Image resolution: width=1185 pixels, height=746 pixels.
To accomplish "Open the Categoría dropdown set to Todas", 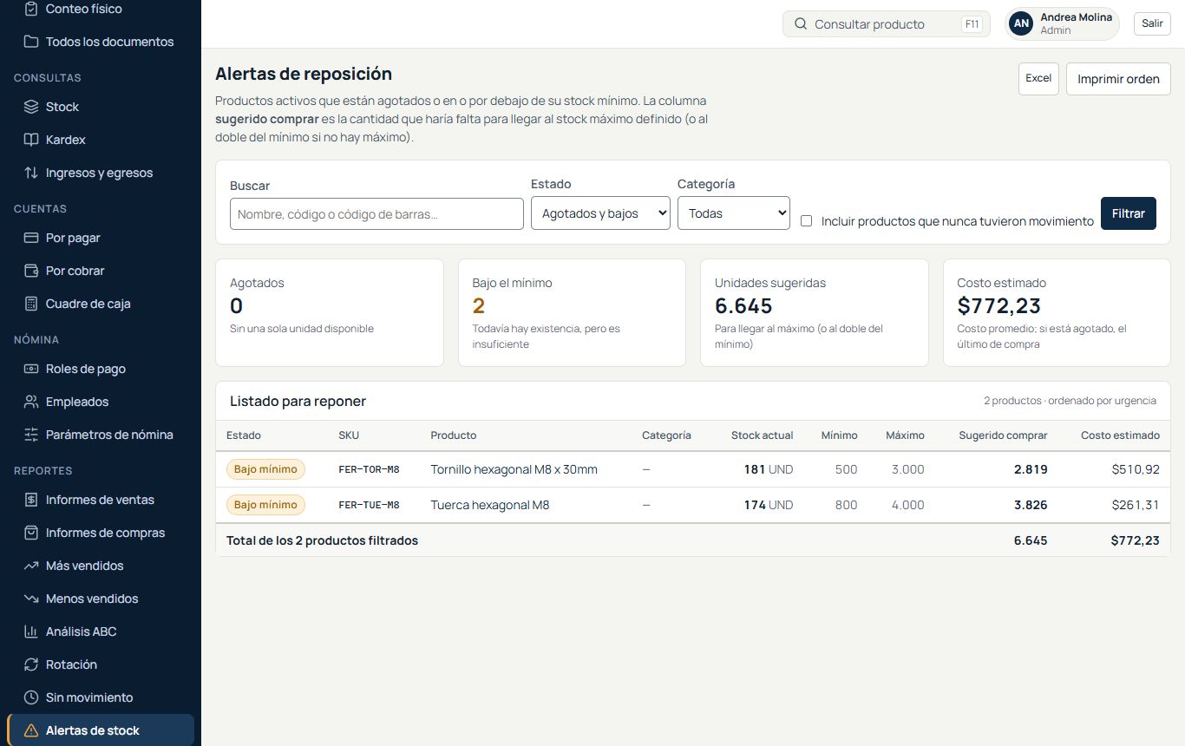I will pos(734,213).
